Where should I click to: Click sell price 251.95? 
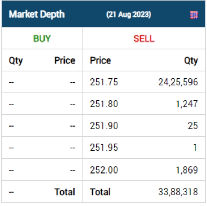104,148
